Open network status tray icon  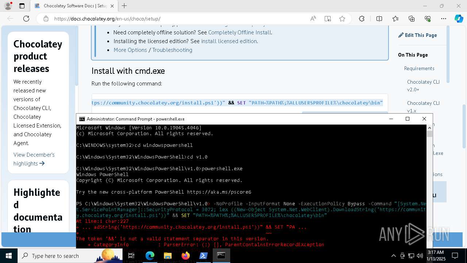(411, 256)
